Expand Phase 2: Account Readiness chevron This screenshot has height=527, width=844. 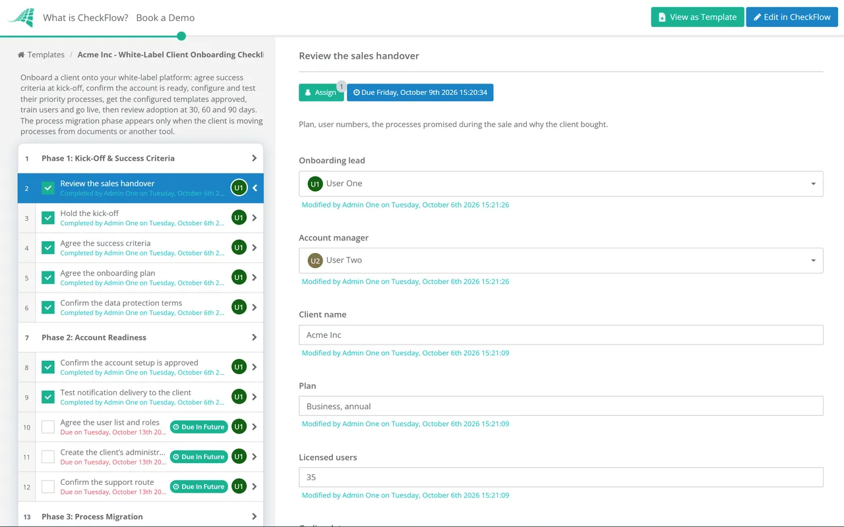pyautogui.click(x=255, y=337)
